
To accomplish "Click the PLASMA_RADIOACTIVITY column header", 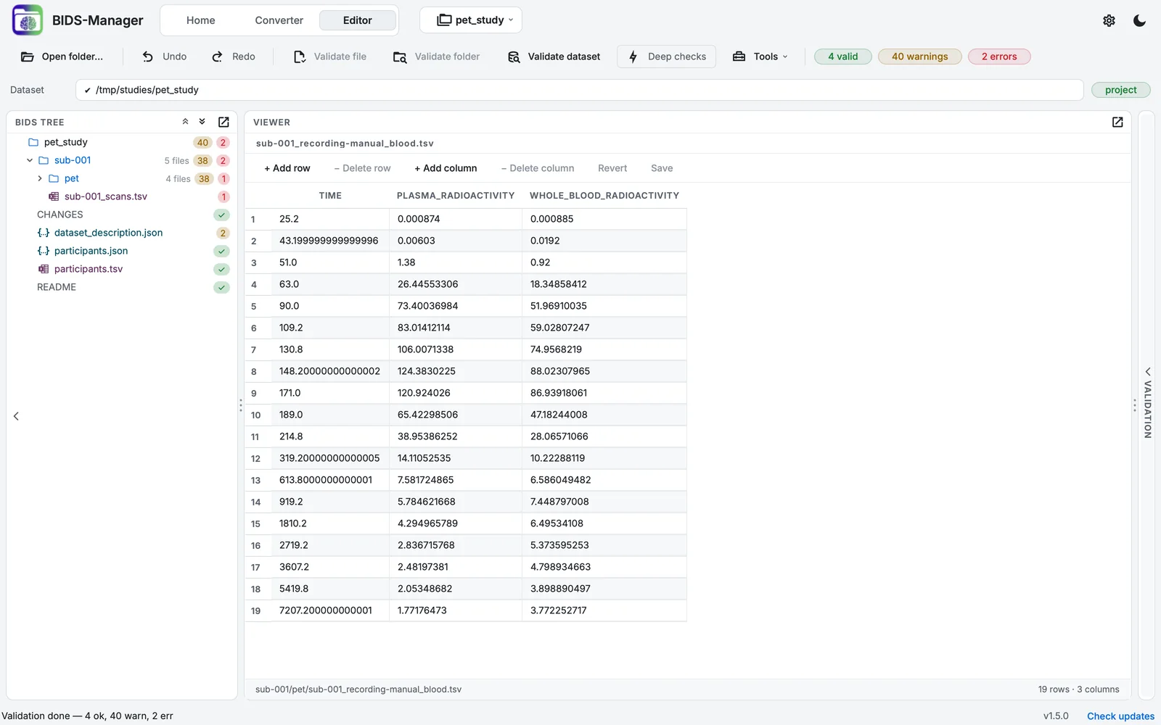I will [456, 196].
